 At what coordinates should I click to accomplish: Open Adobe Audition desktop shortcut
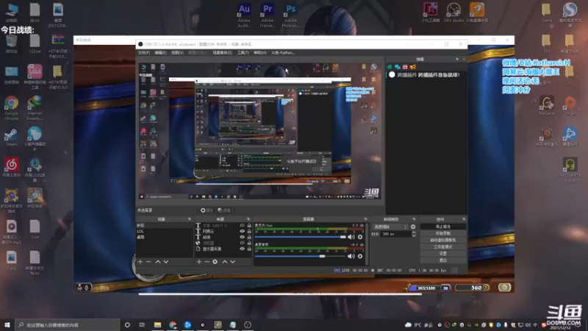244,15
